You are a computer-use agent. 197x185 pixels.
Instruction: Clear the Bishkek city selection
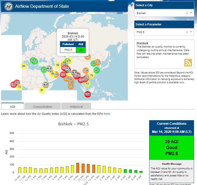pos(187,13)
